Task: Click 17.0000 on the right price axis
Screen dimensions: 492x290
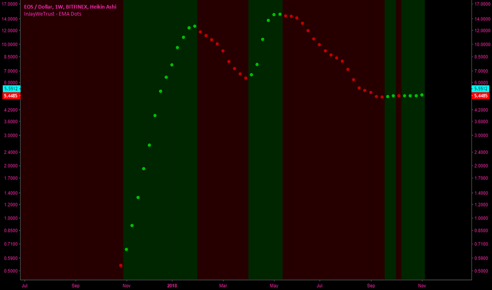Action: pyautogui.click(x=482, y=4)
